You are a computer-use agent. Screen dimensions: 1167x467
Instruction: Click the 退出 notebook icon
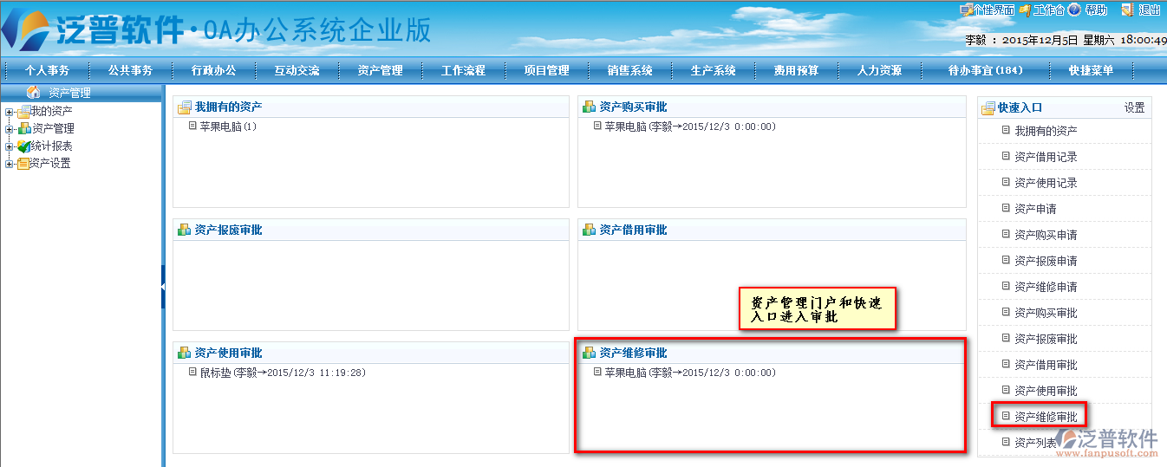tap(1127, 10)
